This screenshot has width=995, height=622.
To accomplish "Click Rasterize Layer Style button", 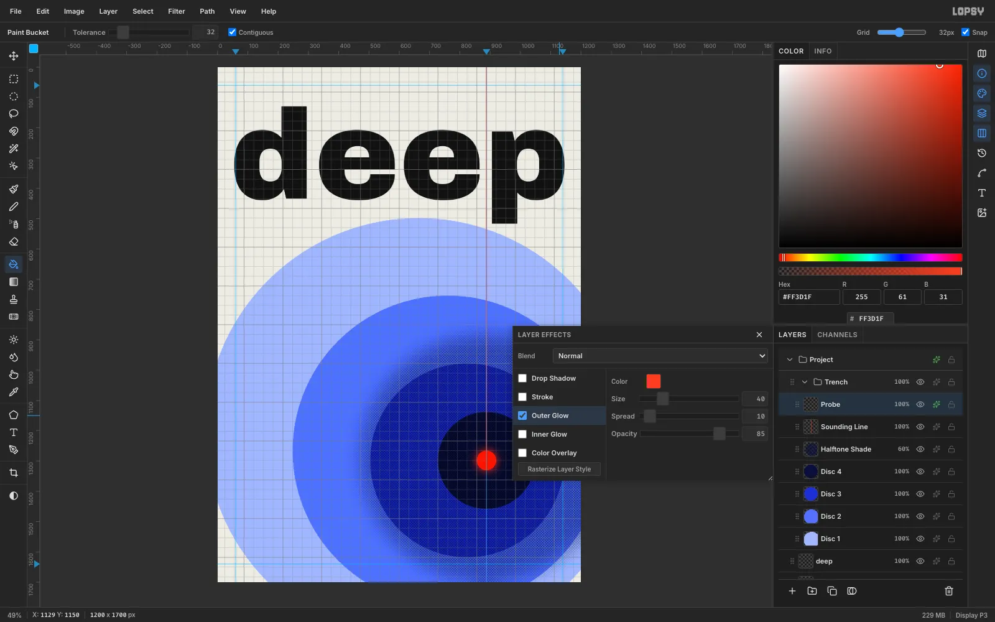I will (559, 469).
